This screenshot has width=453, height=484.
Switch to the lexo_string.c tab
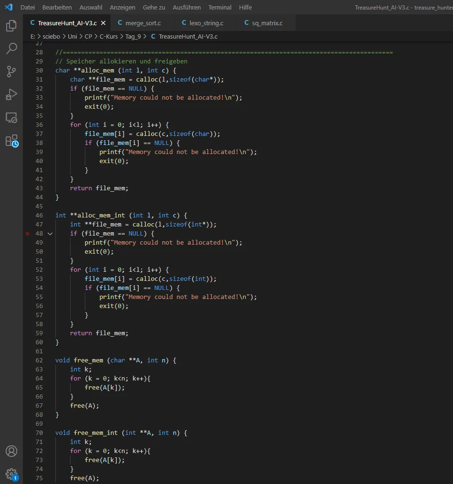click(x=206, y=23)
